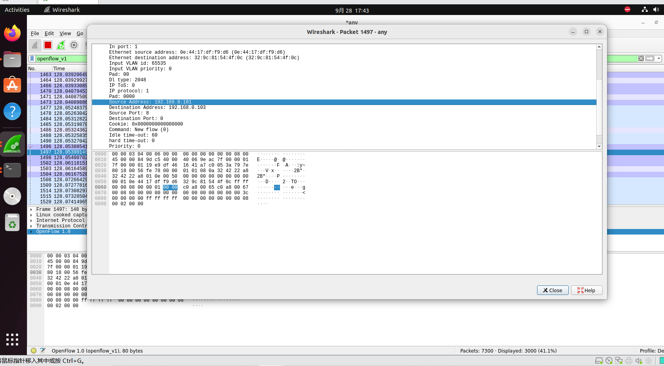
Task: Click the display filter bookmark icon
Action: click(32, 58)
